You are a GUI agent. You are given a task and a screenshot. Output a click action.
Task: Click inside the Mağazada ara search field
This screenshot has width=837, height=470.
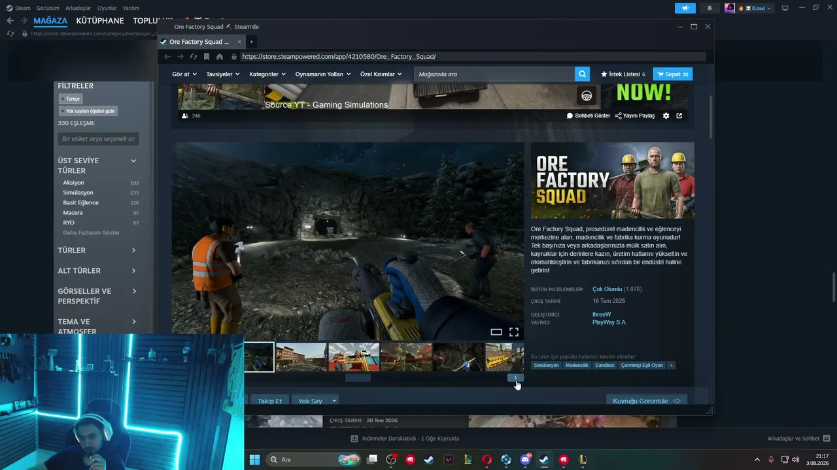494,74
